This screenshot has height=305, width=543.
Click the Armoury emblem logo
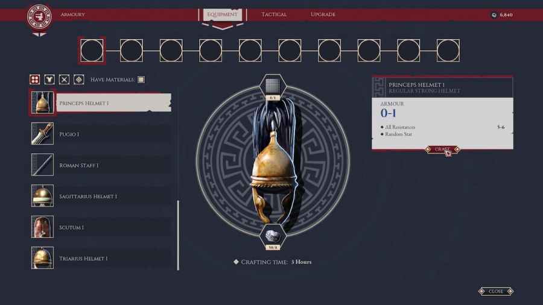point(39,17)
